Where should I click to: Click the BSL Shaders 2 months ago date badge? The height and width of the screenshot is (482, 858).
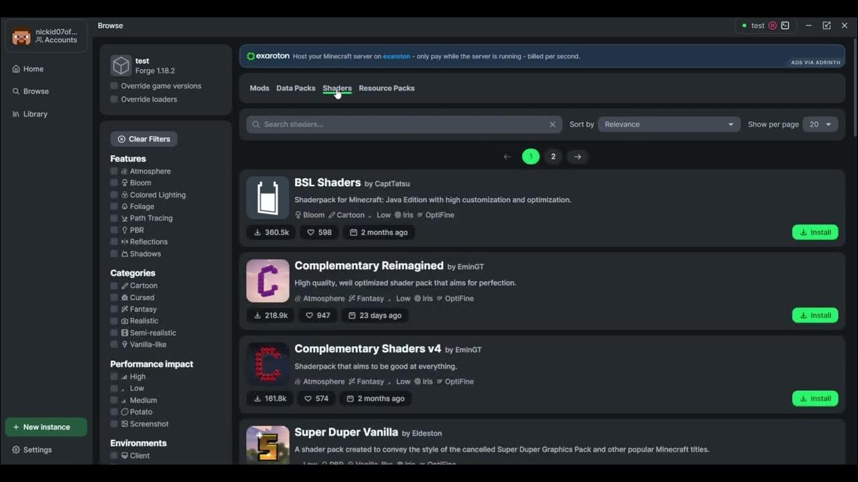coord(379,232)
